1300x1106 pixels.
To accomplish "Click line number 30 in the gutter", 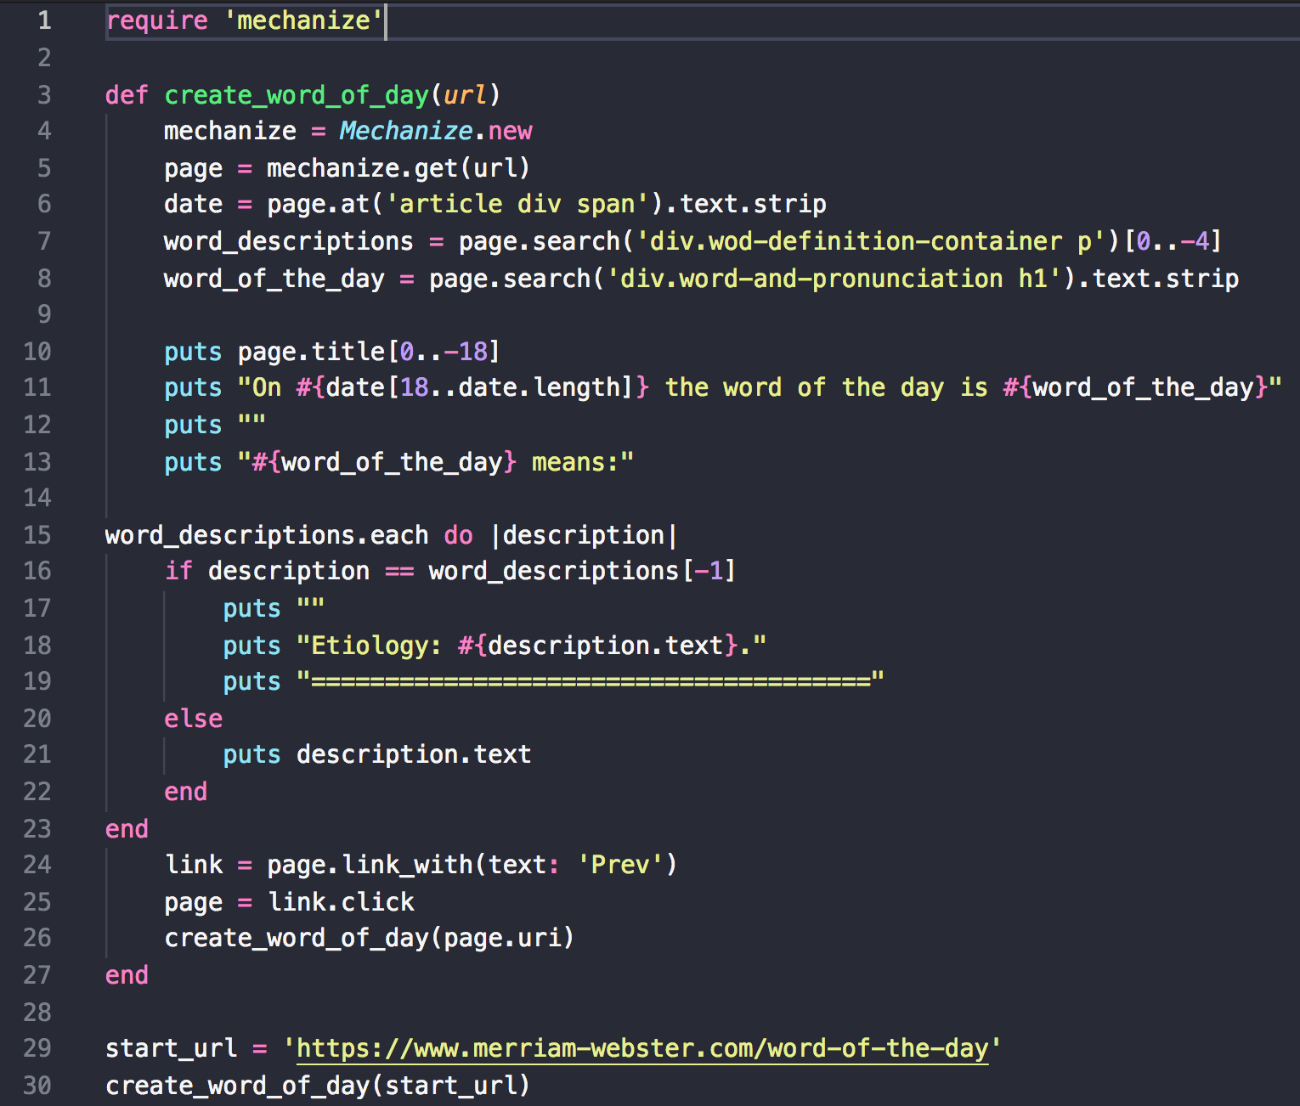I will [37, 1085].
